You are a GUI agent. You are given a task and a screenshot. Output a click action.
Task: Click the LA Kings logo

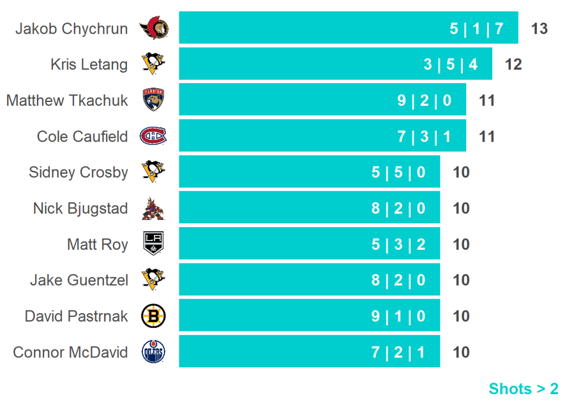(x=153, y=244)
